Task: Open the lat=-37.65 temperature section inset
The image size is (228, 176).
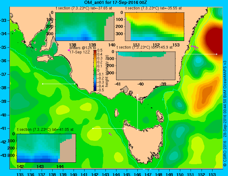Action: (x=85, y=27)
